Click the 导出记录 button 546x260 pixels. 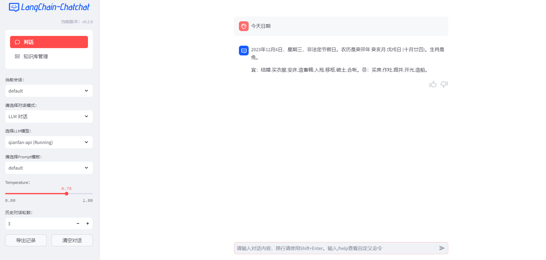click(x=26, y=240)
